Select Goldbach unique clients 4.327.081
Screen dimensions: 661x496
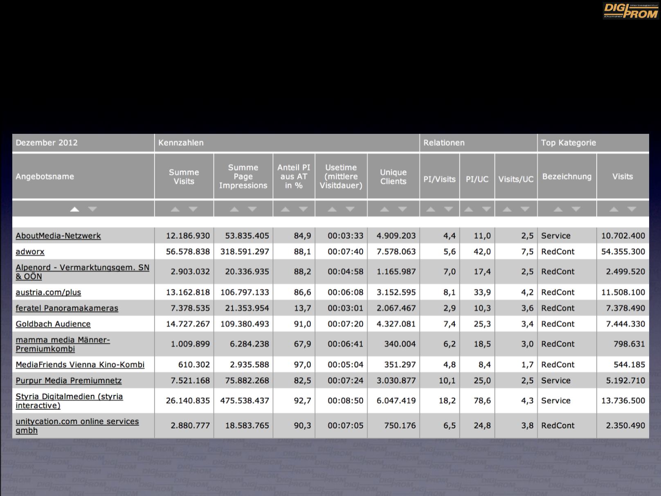[396, 324]
